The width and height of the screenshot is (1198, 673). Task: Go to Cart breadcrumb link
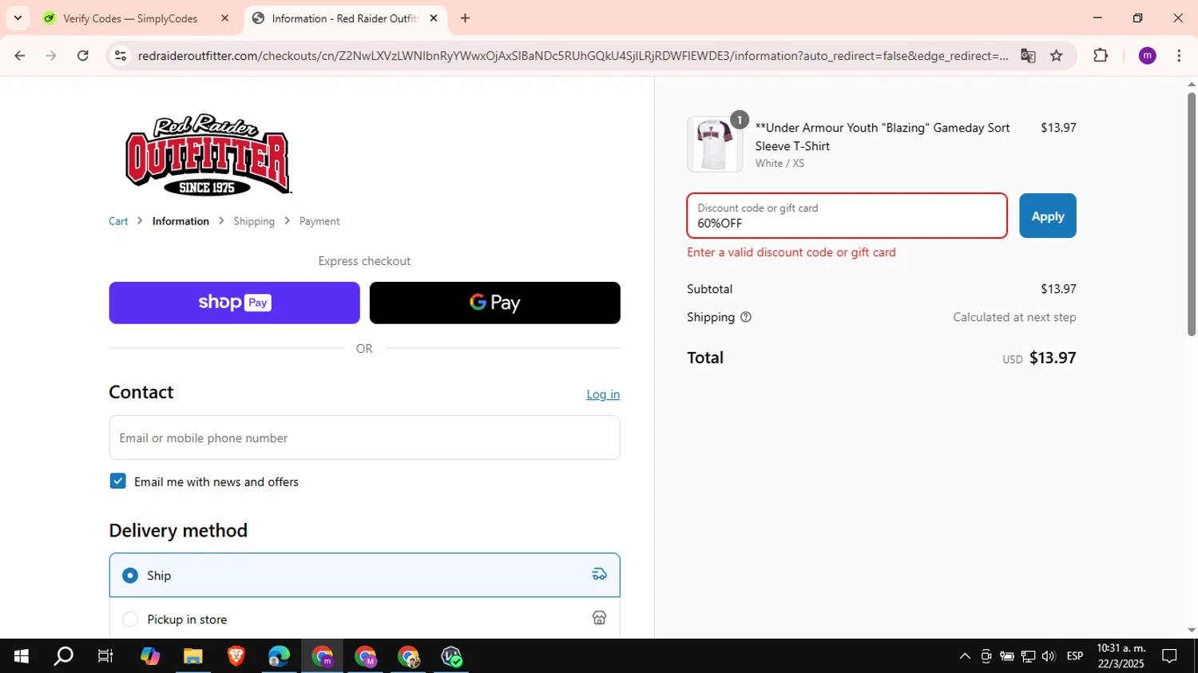pos(118,221)
